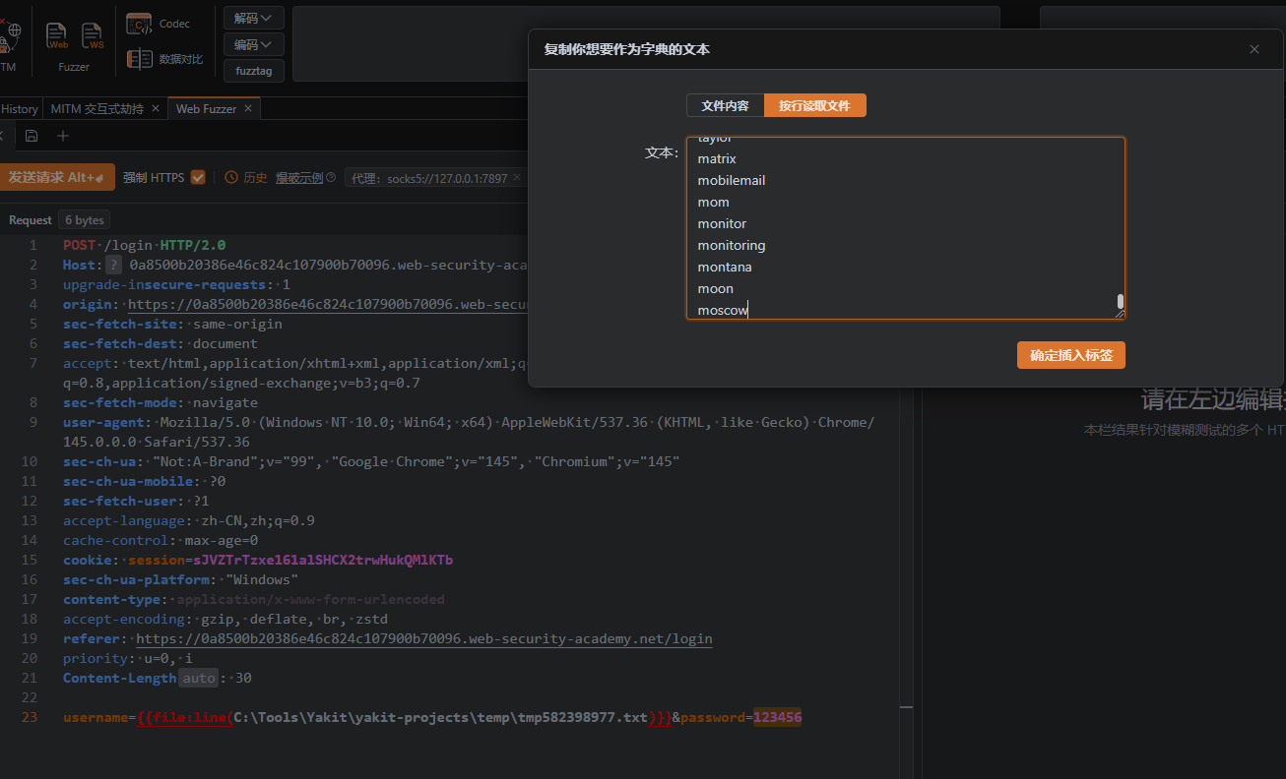The image size is (1286, 779).
Task: Switch to the History tab
Action: 20,109
